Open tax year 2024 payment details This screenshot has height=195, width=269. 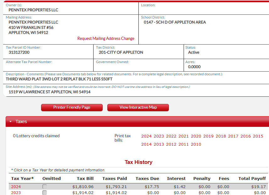[16, 187]
